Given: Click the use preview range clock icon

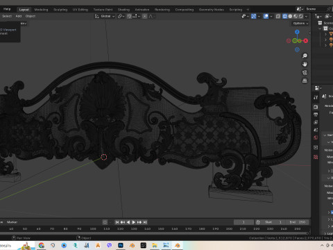Looking at the screenshot, I should coord(258,222).
